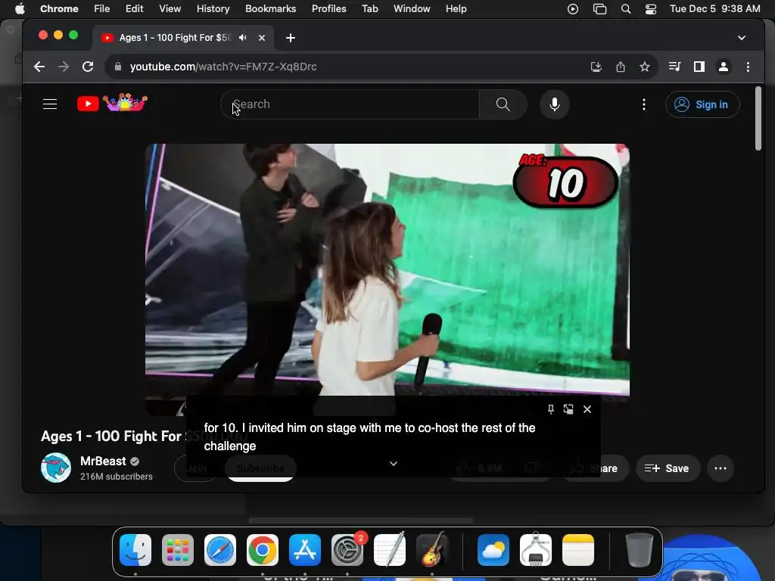Open Stage Manager windows icon in menu bar
This screenshot has height=581, width=775.
[599, 9]
